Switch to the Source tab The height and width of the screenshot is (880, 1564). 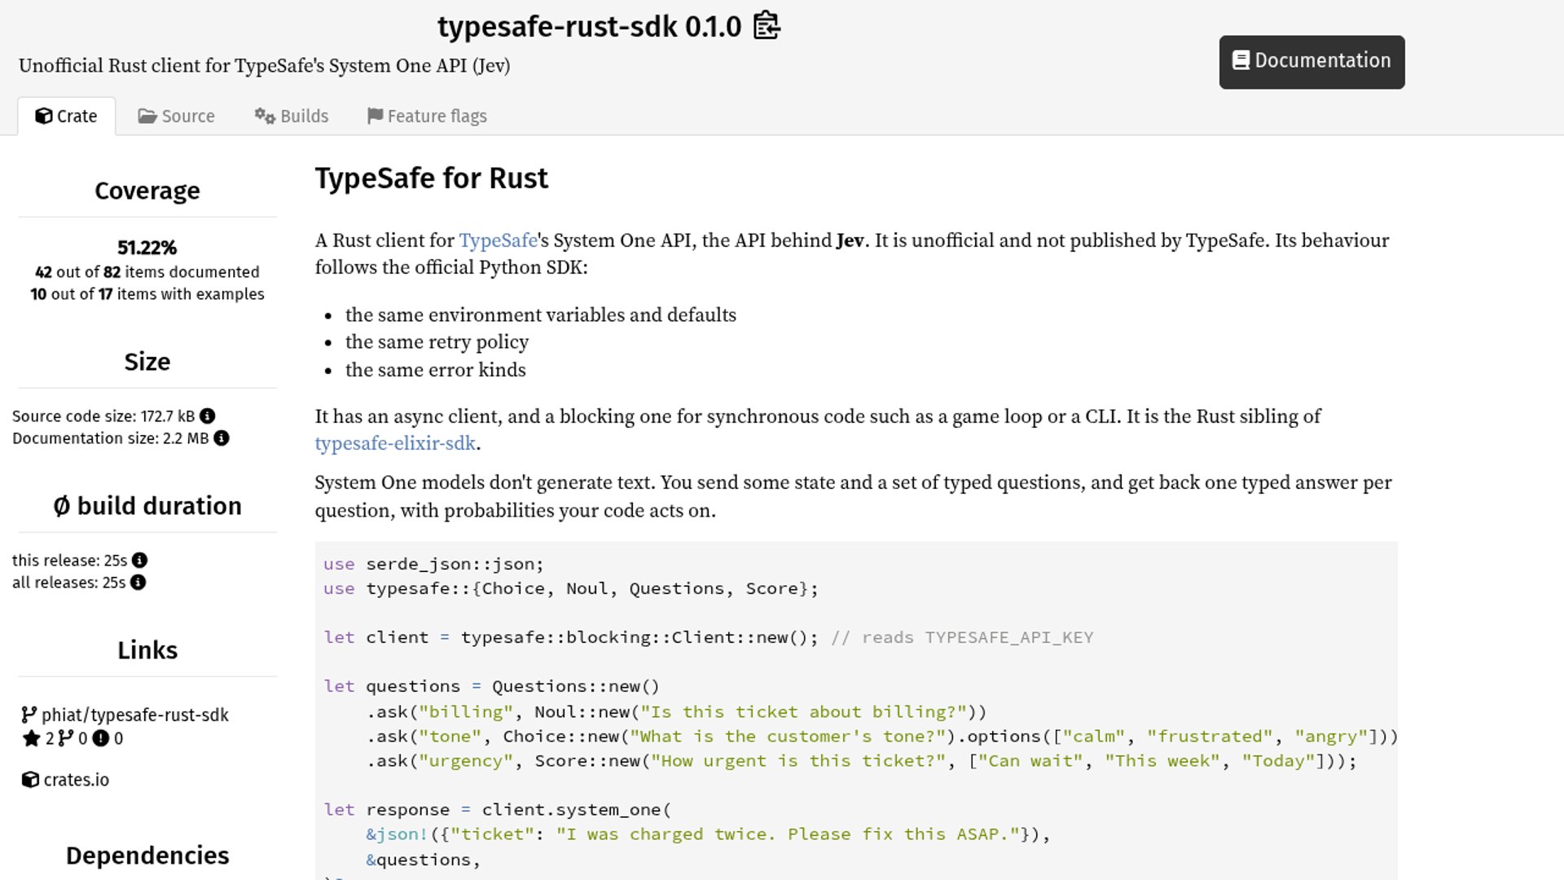point(177,117)
